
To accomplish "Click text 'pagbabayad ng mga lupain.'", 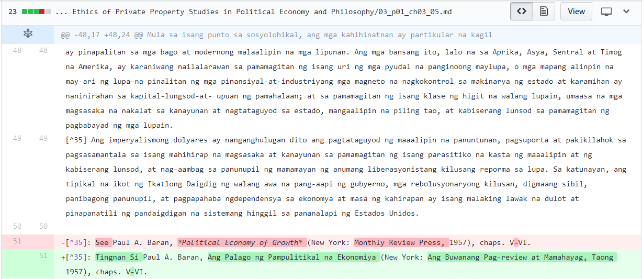I will [119, 126].
